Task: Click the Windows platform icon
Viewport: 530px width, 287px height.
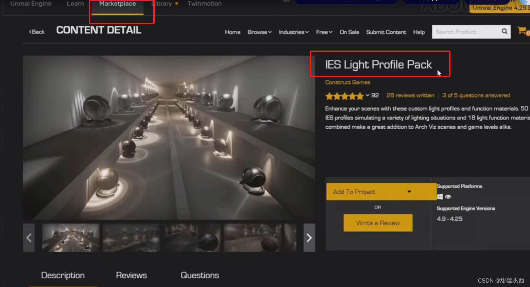Action: tap(440, 197)
